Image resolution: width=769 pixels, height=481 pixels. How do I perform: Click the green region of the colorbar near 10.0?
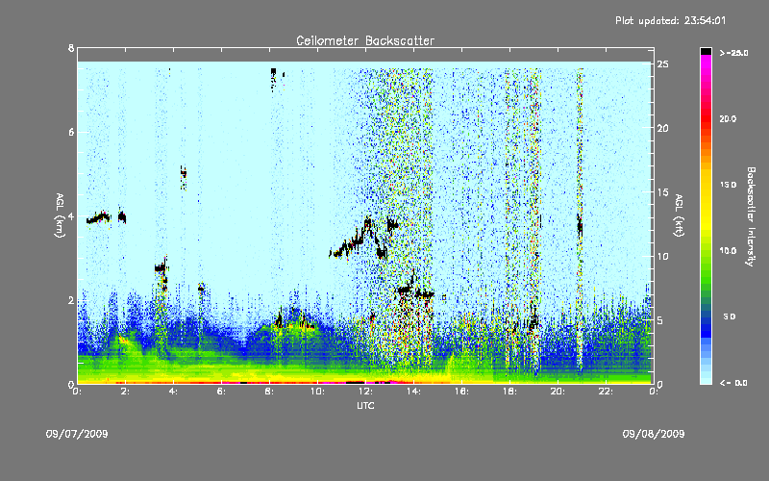pyautogui.click(x=706, y=251)
